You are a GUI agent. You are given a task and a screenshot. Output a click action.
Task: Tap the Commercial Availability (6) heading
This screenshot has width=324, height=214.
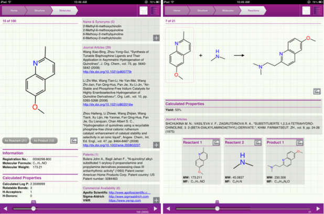click(102, 188)
